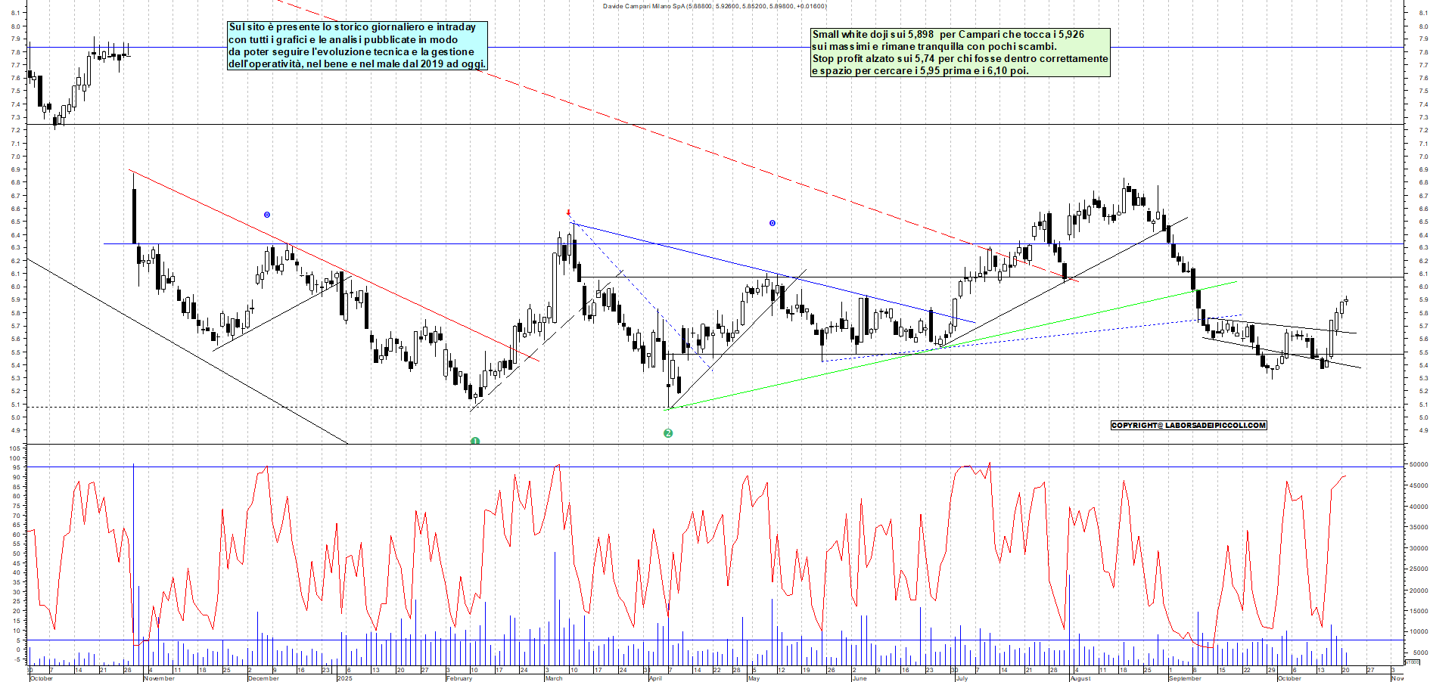The height and width of the screenshot is (682, 1430).
Task: Click the green circle marker numbered 2
Action: [x=668, y=433]
